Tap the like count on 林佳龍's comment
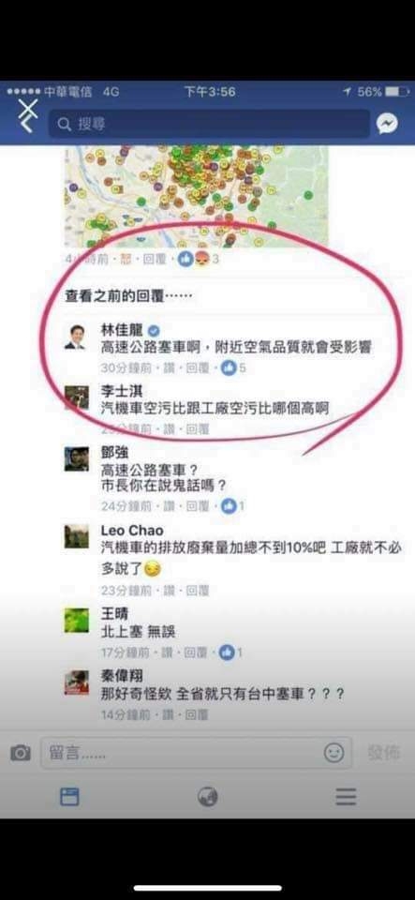The image size is (415, 900). [x=232, y=367]
